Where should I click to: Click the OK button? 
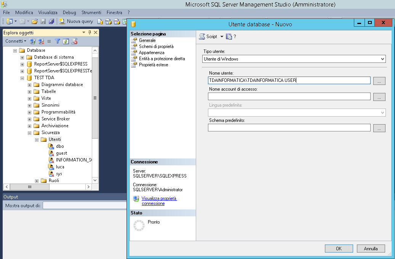click(339, 248)
